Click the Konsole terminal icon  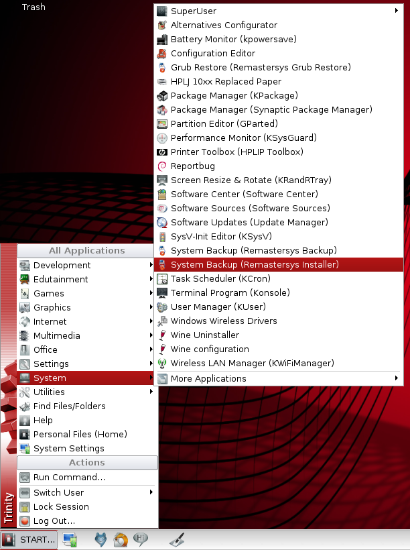pos(162,293)
